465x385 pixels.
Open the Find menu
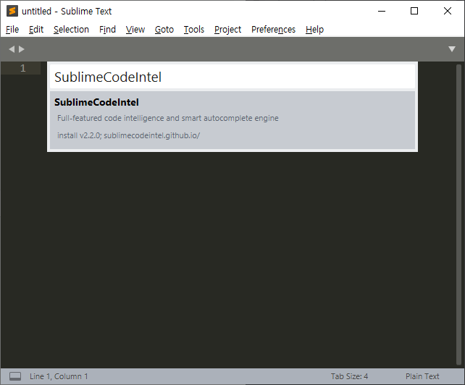coord(107,30)
